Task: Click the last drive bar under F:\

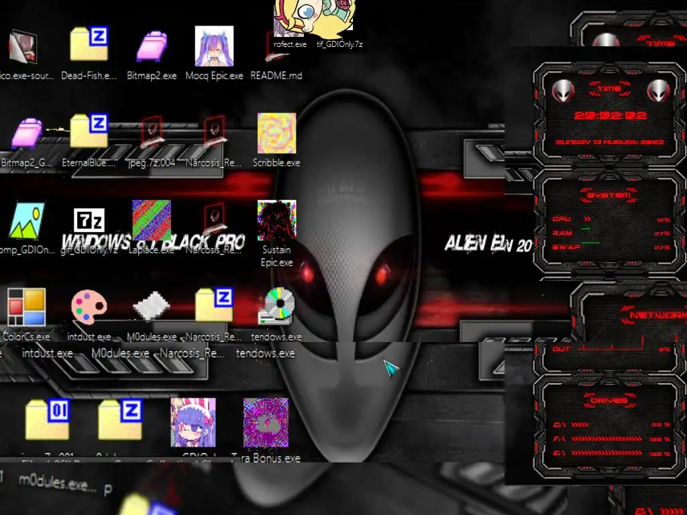Action: click(606, 453)
